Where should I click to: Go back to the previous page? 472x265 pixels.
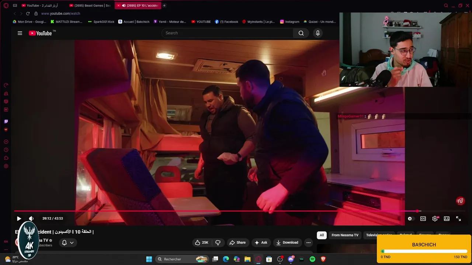tap(15, 14)
